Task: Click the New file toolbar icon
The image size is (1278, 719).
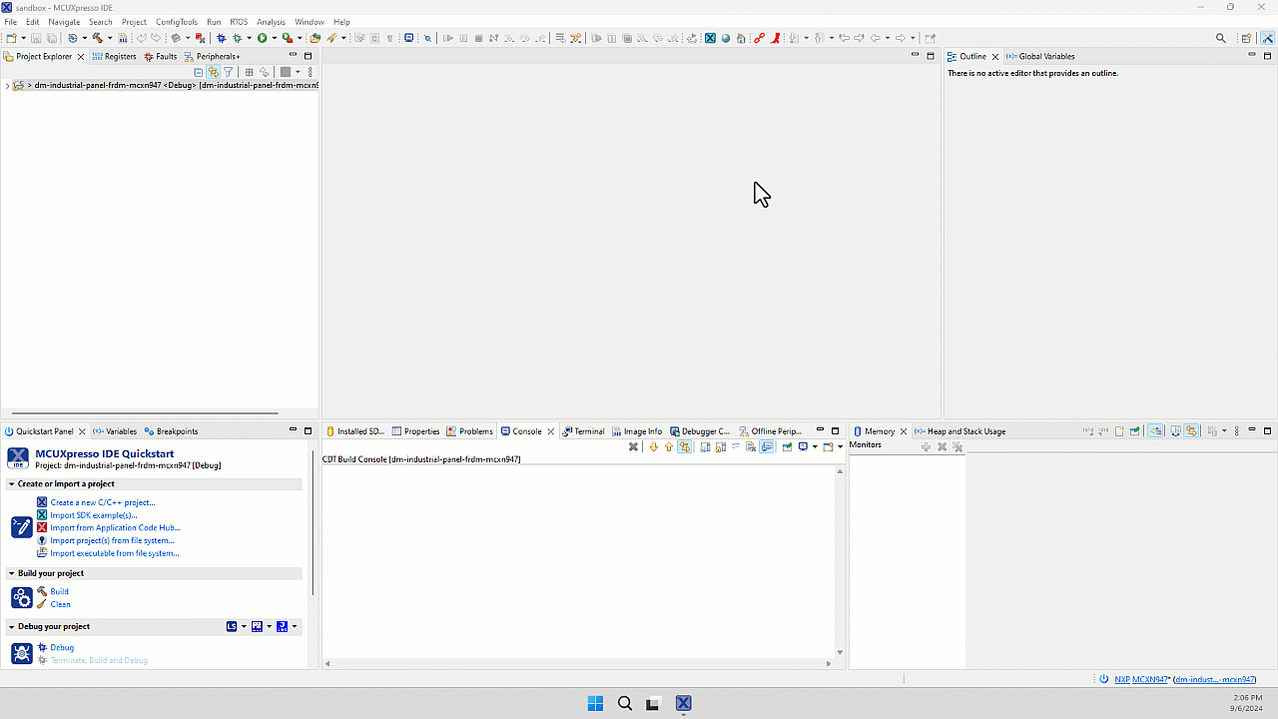Action: click(x=11, y=38)
